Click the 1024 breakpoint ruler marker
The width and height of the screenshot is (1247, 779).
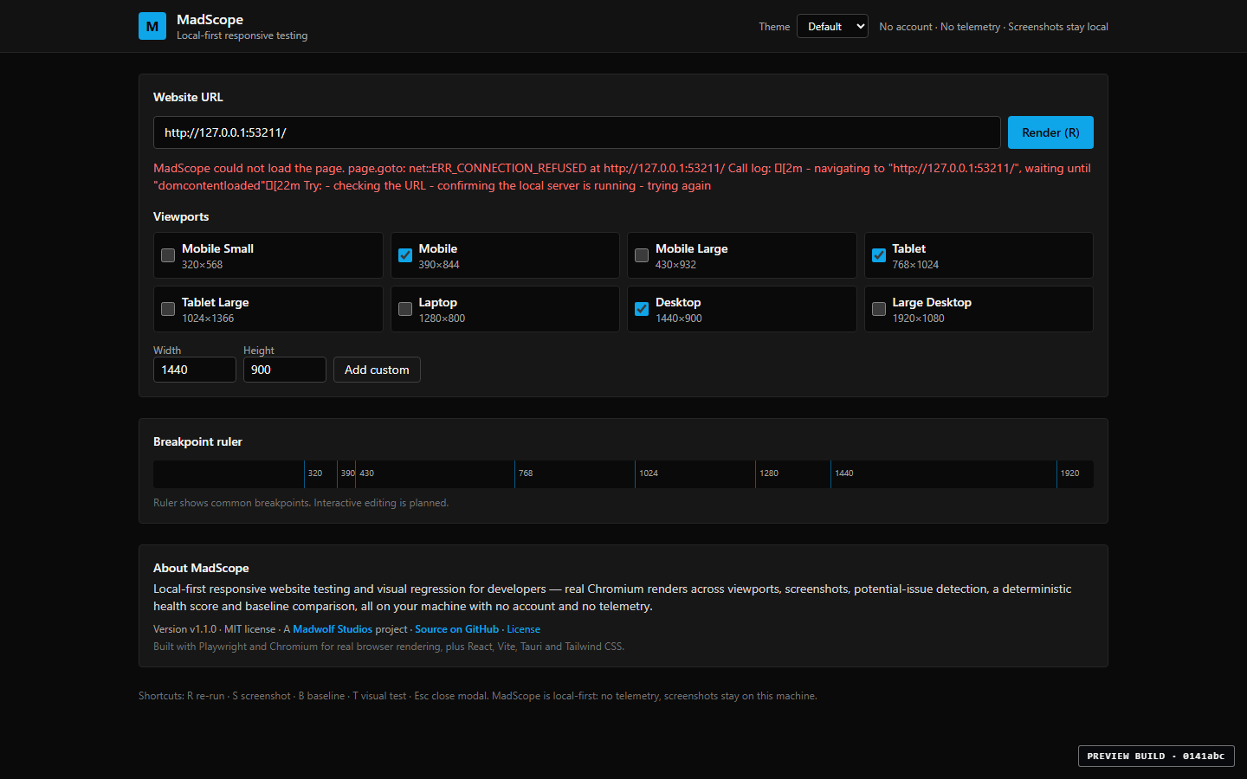tap(648, 473)
